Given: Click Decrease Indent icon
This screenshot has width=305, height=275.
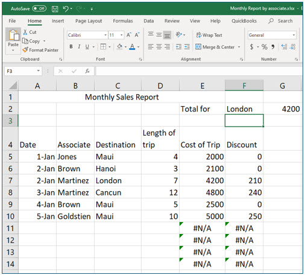Looking at the screenshot, I should pos(178,47).
